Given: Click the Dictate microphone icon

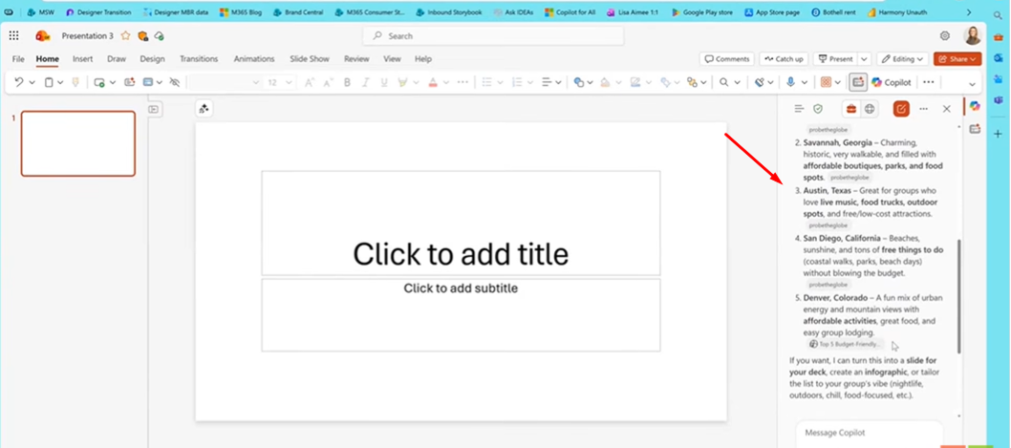Looking at the screenshot, I should click(790, 83).
